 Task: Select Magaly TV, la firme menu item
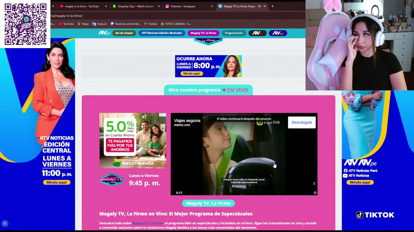click(203, 33)
